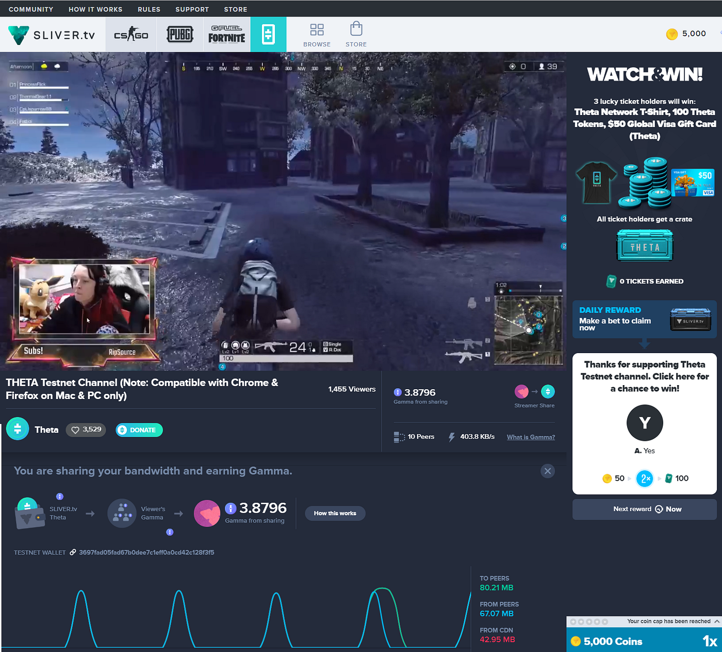
Task: Like the channel with heart 3,529
Action: [86, 430]
